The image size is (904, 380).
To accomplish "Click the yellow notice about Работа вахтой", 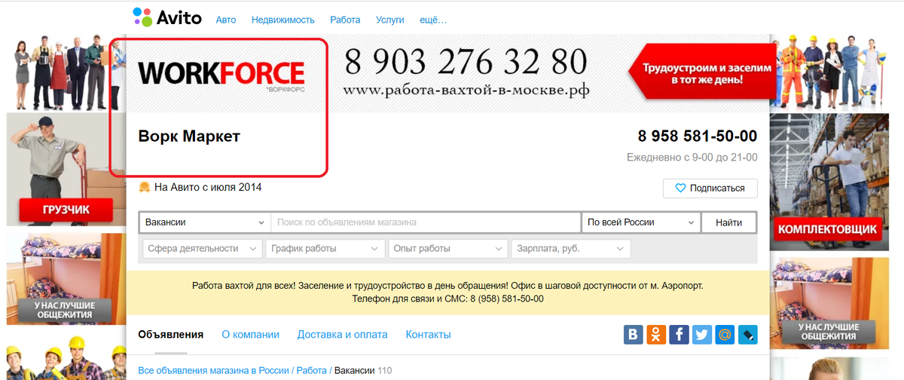I will [x=447, y=293].
